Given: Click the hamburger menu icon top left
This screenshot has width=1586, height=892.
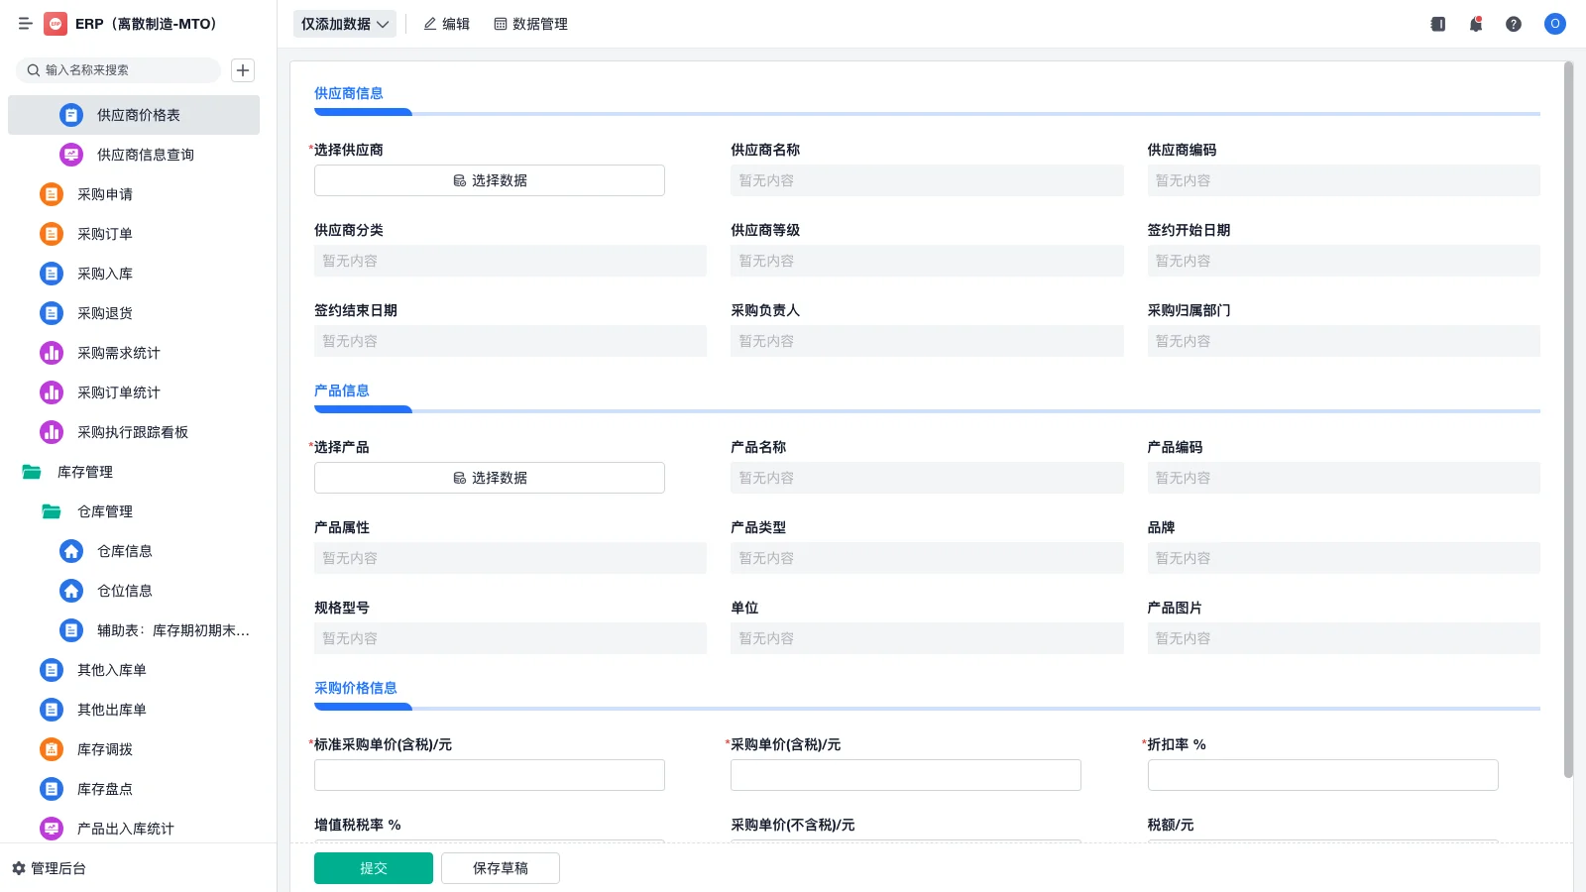Looking at the screenshot, I should click(26, 24).
